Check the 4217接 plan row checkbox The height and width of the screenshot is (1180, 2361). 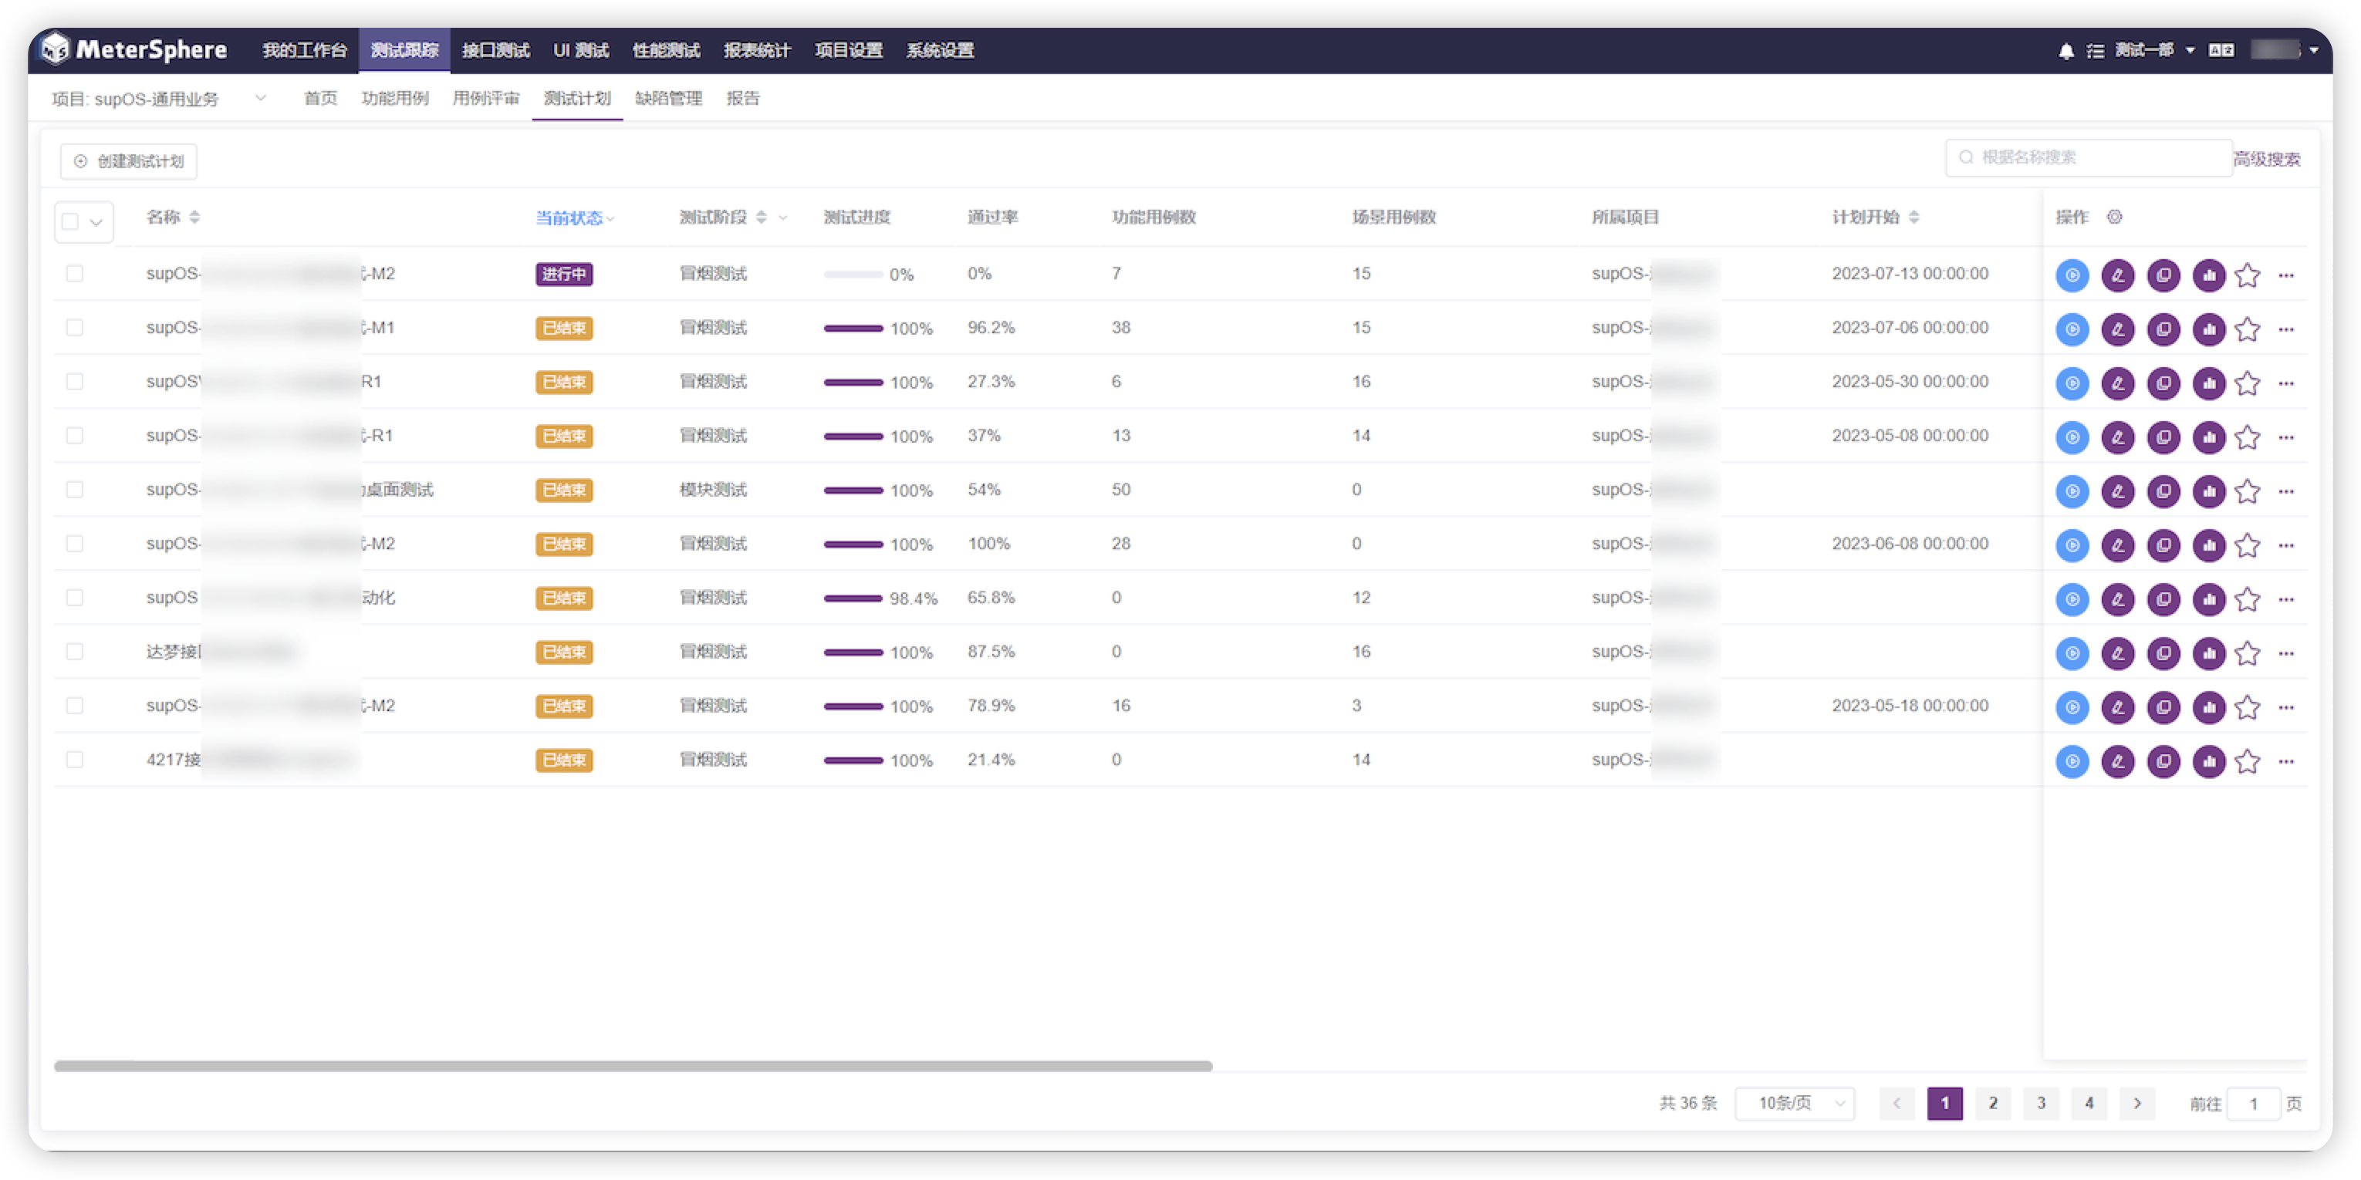click(75, 760)
